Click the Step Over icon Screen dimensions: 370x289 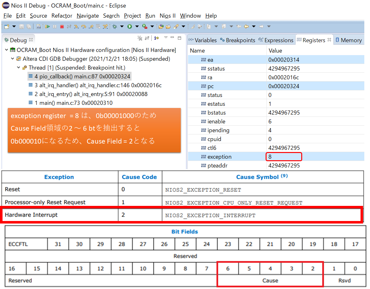pos(84,27)
